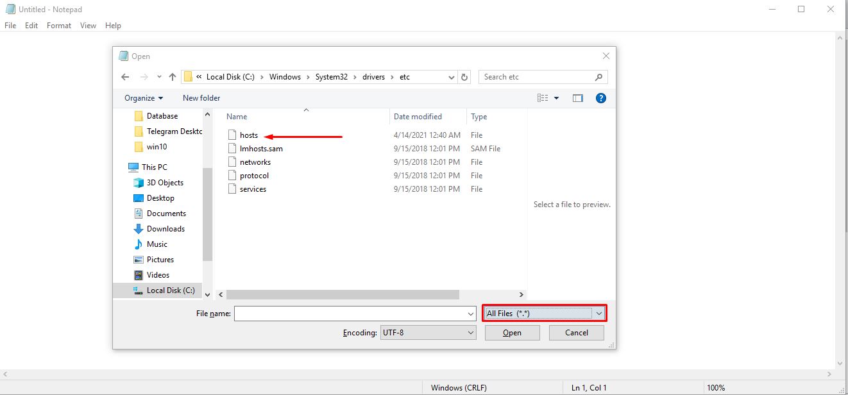The width and height of the screenshot is (848, 395).
Task: Click the Open button
Action: click(512, 333)
